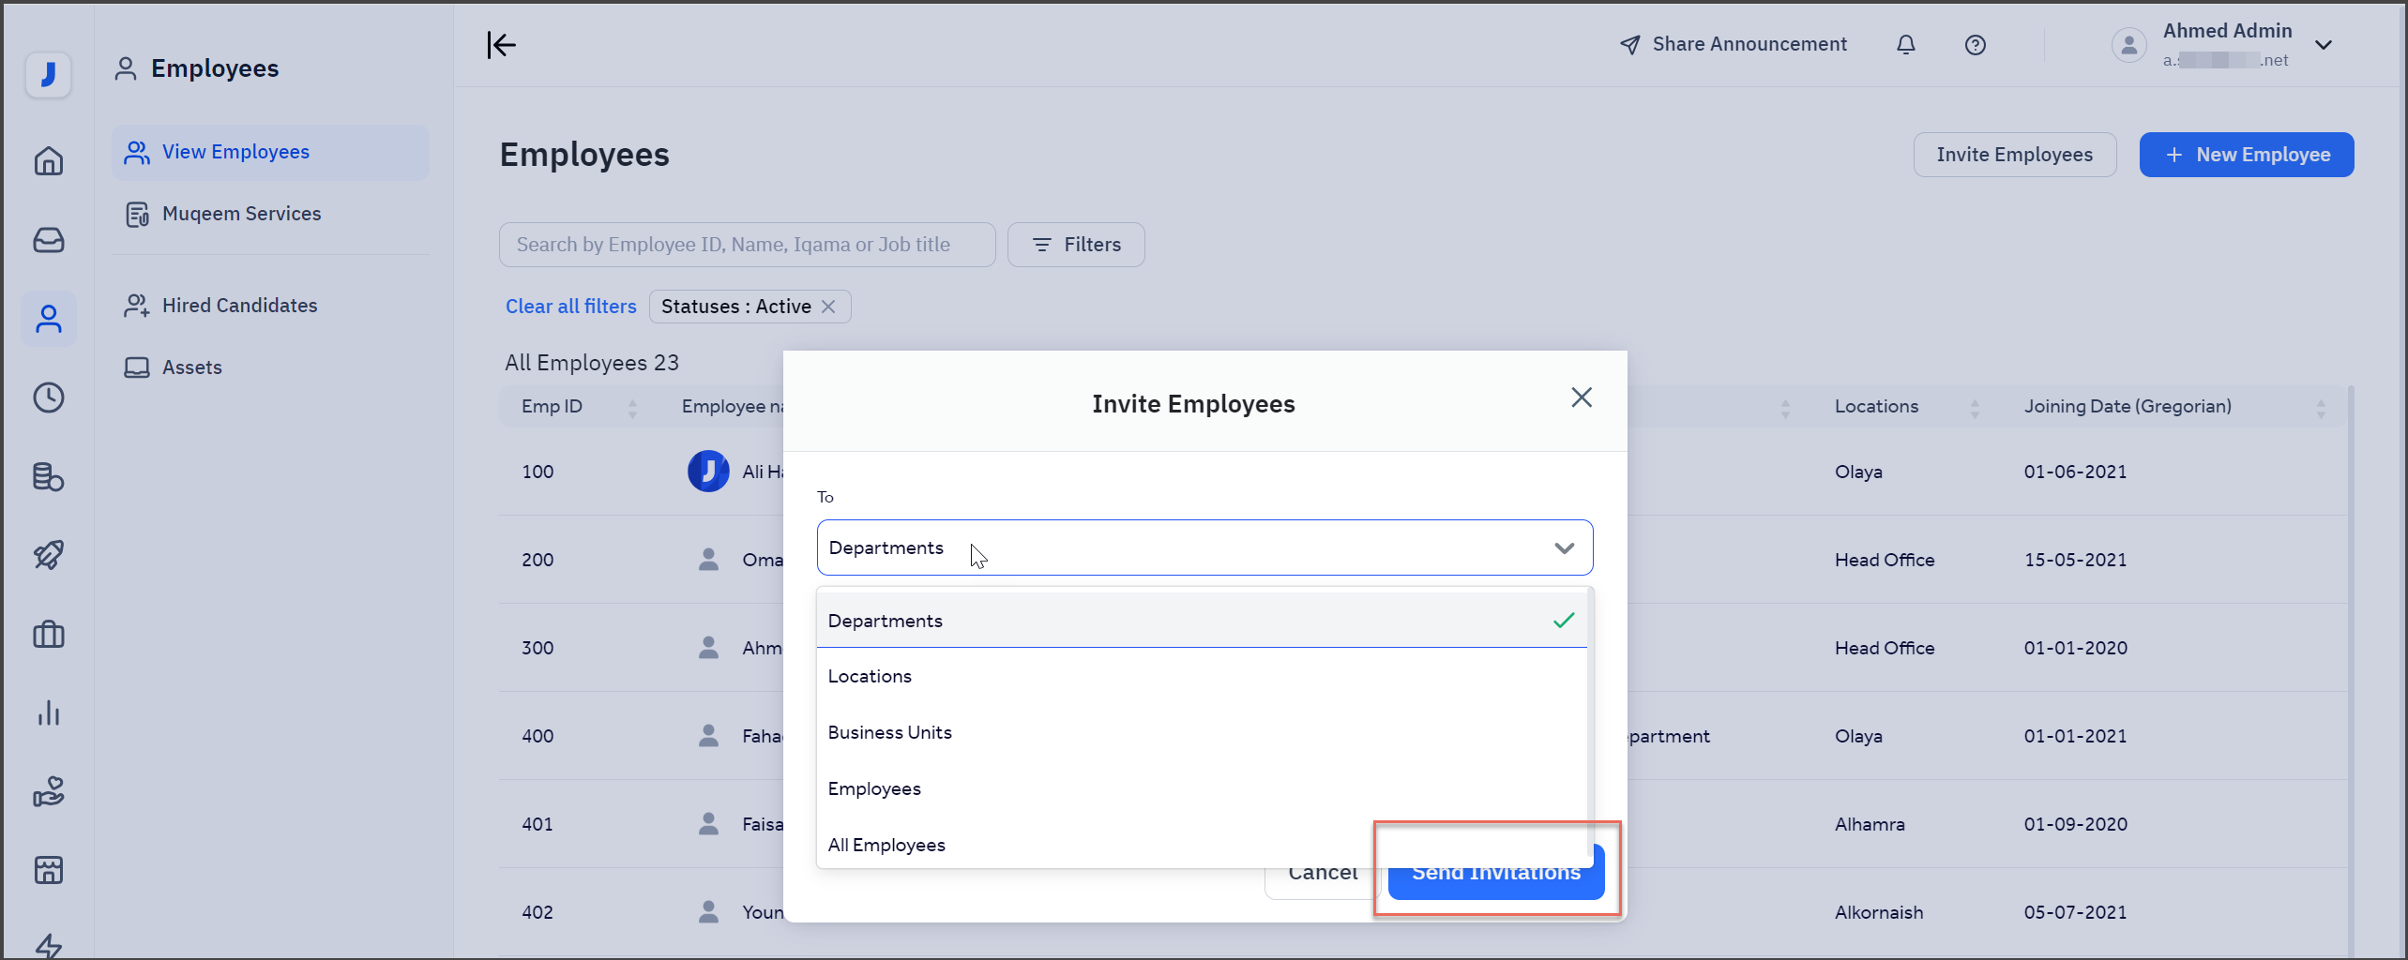
Task: Switch to Muqeem Services section
Action: click(x=241, y=213)
